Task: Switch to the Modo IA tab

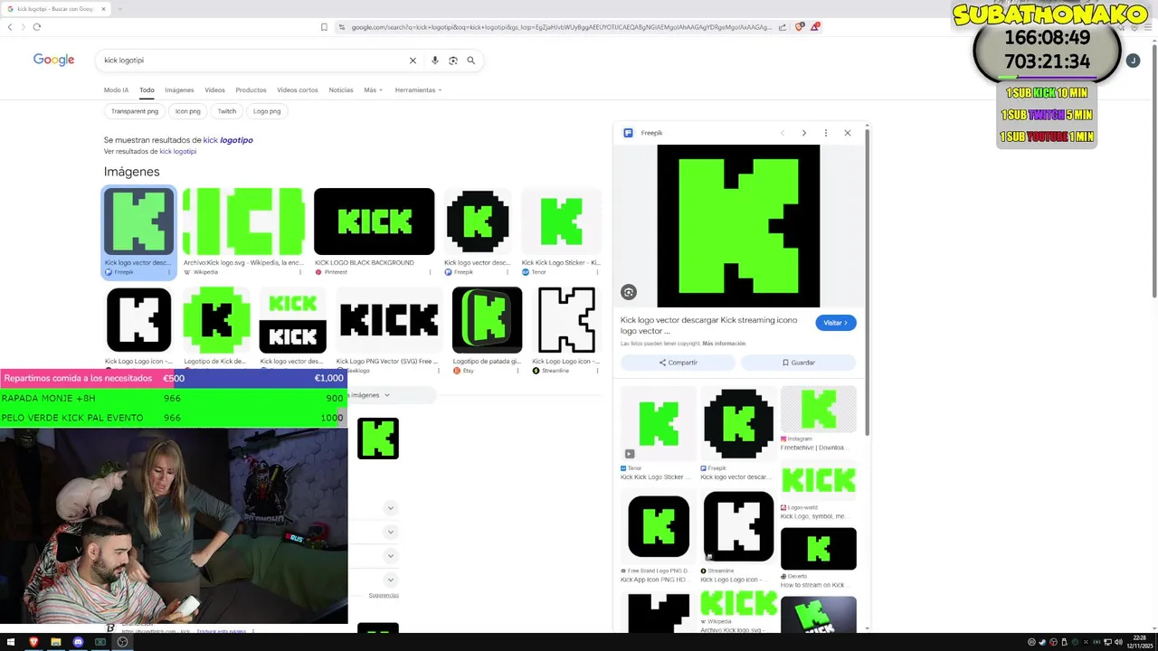Action: pyautogui.click(x=116, y=90)
